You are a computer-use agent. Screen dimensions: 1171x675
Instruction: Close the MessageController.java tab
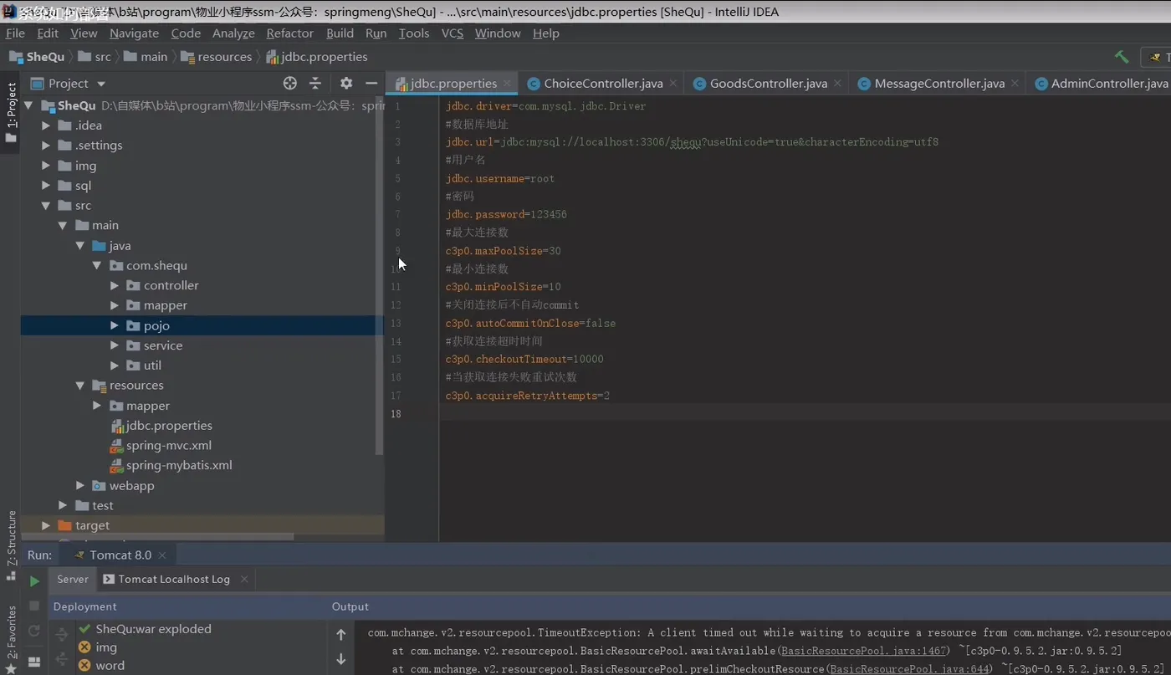[1015, 83]
